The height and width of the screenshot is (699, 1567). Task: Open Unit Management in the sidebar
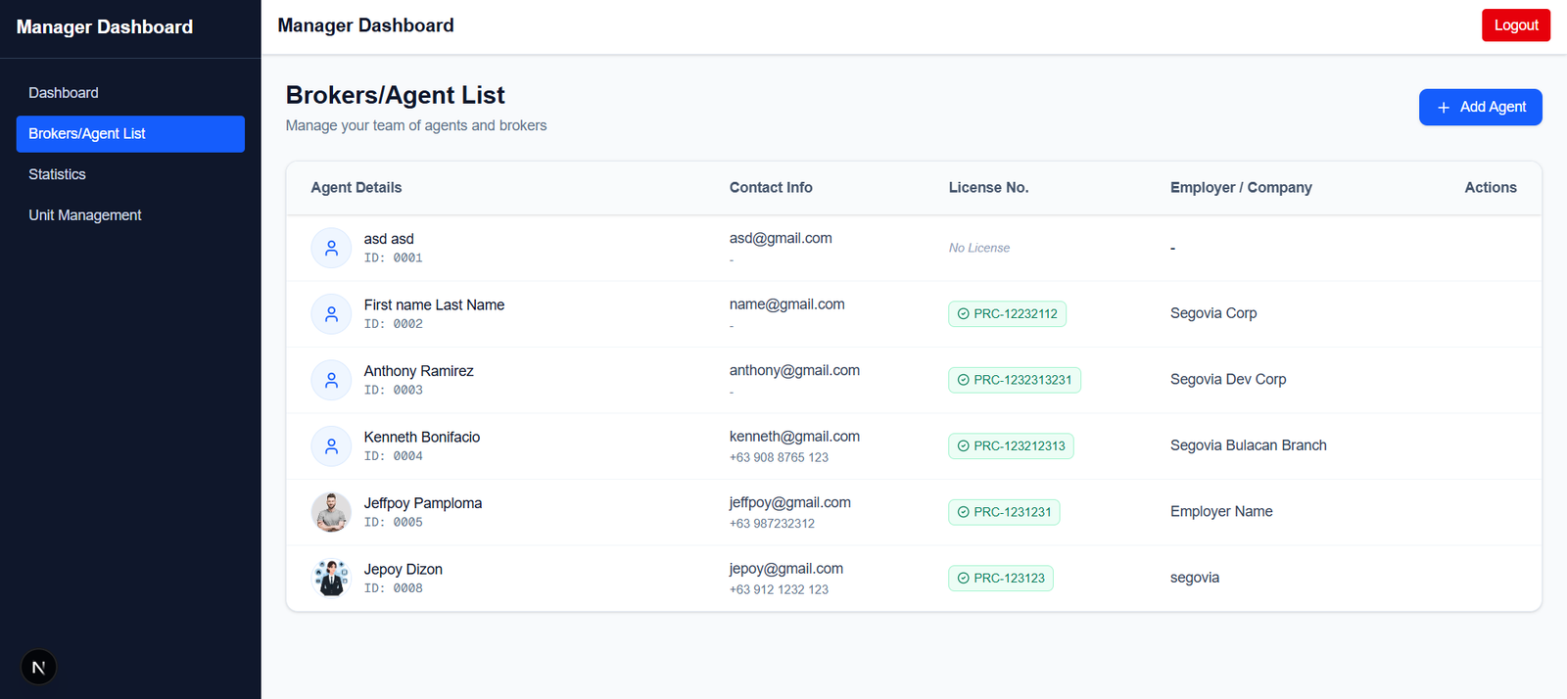click(85, 215)
